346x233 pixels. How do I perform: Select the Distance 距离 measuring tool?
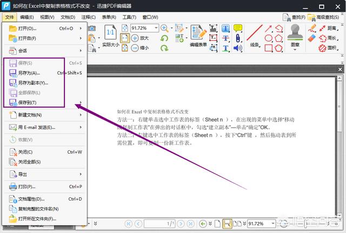tap(328, 28)
